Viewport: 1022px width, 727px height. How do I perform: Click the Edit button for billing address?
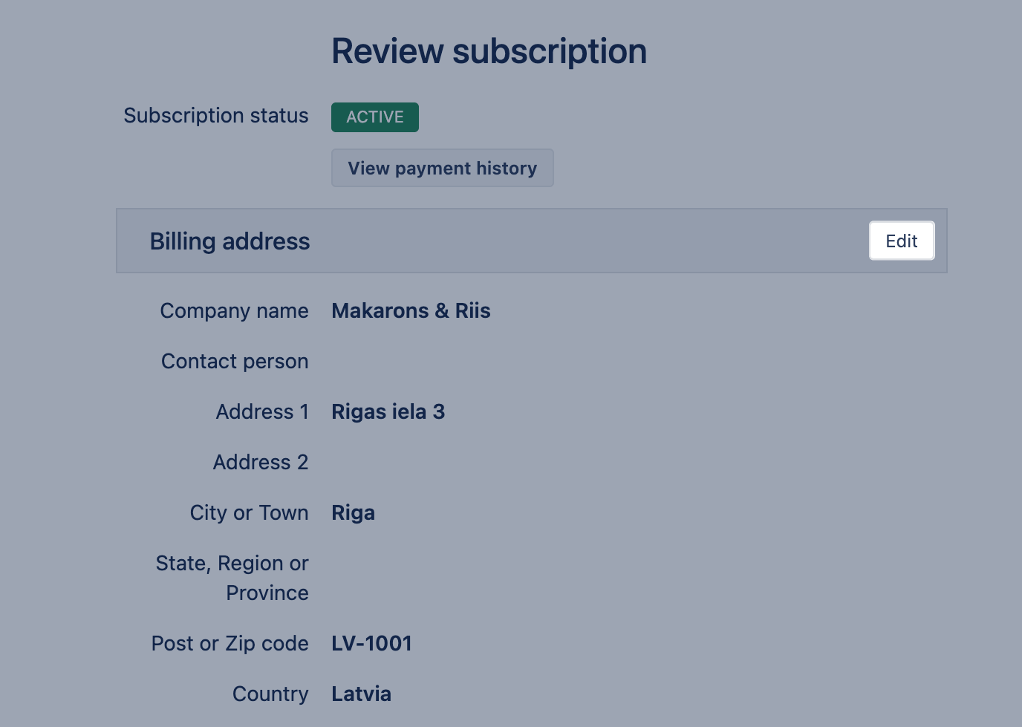click(x=901, y=241)
